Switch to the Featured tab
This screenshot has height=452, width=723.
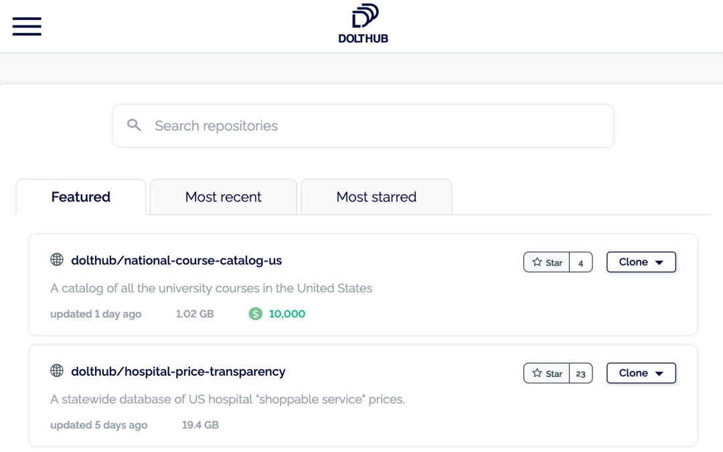pyautogui.click(x=81, y=197)
